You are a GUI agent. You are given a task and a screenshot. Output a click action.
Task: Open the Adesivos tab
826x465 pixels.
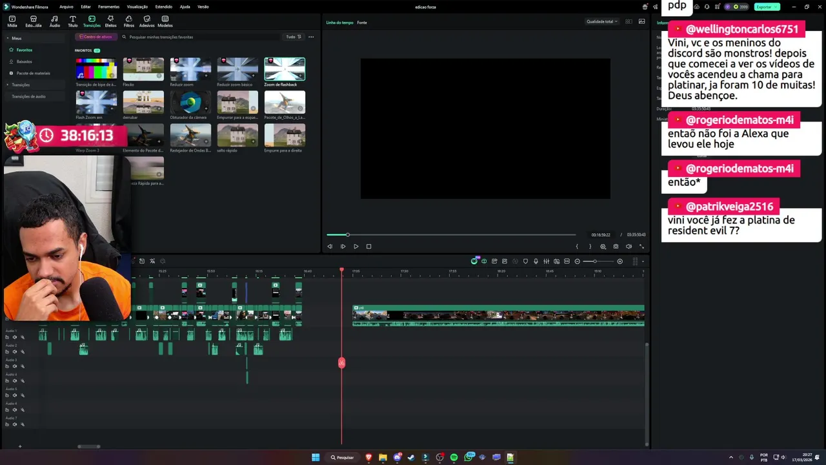click(x=147, y=21)
